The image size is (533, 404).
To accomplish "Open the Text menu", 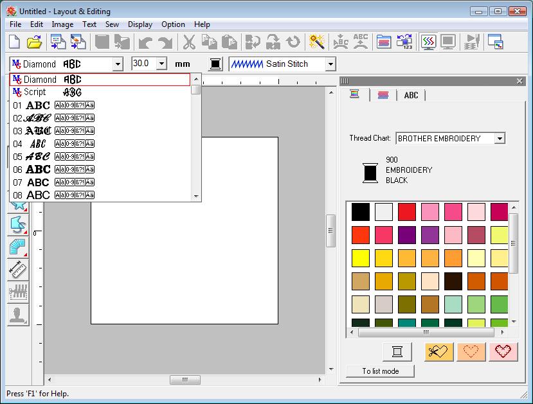I will (x=89, y=24).
